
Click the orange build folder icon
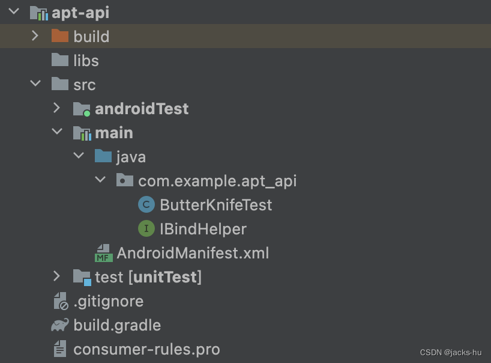click(x=60, y=36)
